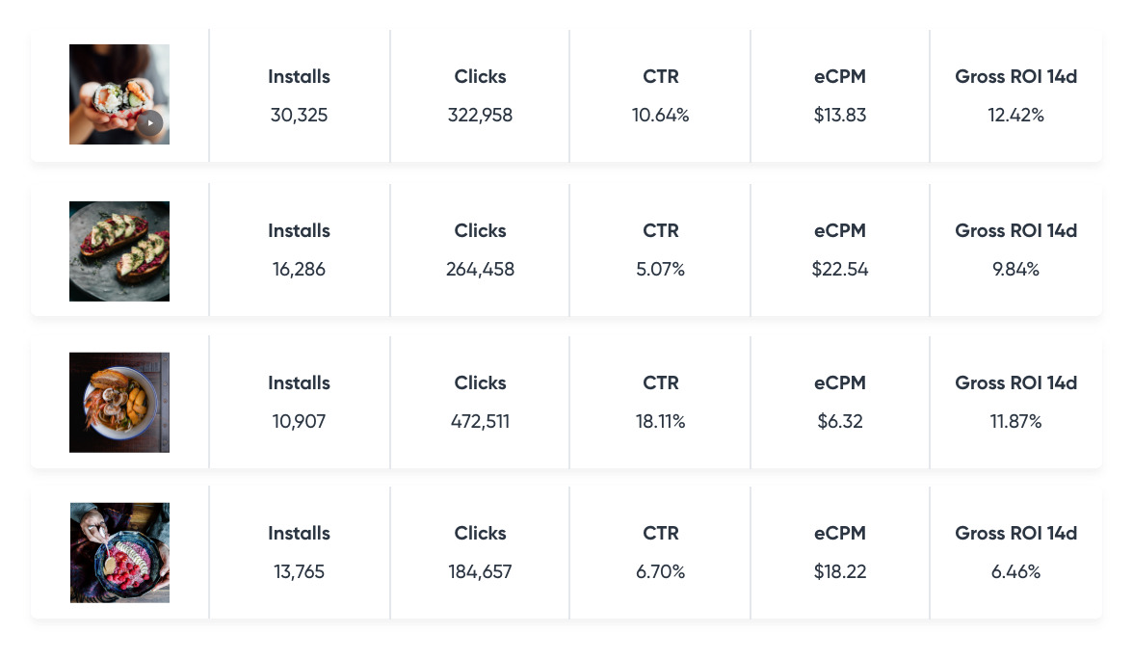
Task: Click the Clicks value 322,958
Action: [480, 115]
